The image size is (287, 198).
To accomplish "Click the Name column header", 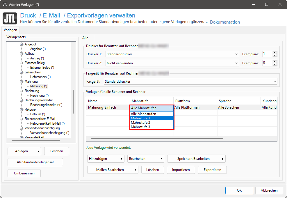I will click(108, 101).
